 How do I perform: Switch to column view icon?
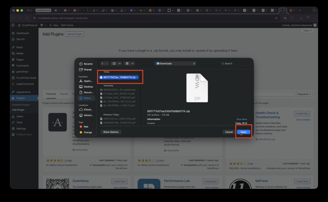click(114, 63)
